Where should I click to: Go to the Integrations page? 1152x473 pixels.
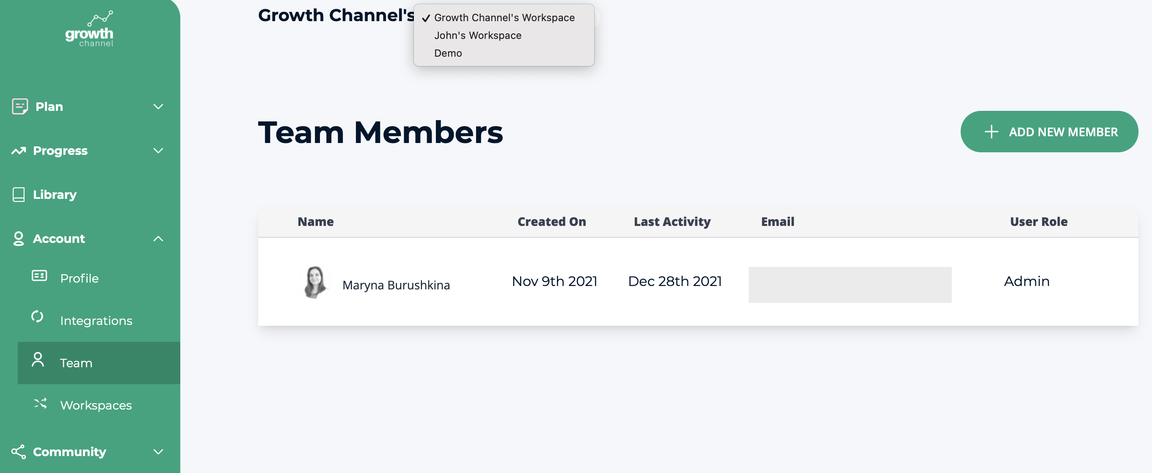click(96, 321)
